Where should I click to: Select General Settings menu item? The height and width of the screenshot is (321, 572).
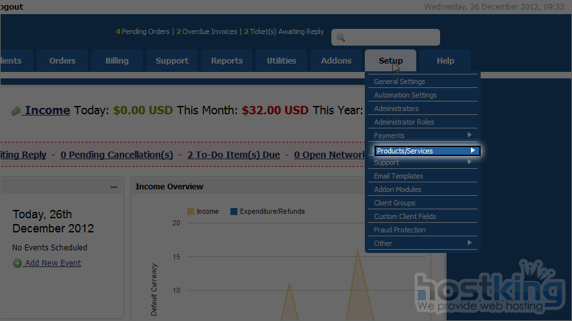click(x=400, y=82)
